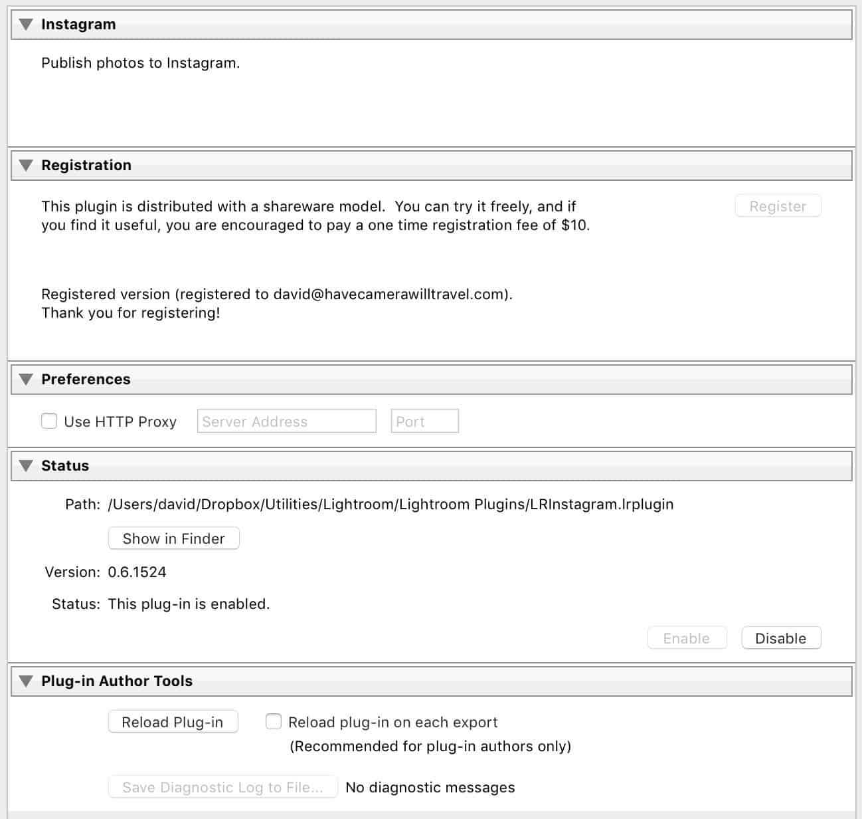862x819 pixels.
Task: Click the Server Address field
Action: 287,421
